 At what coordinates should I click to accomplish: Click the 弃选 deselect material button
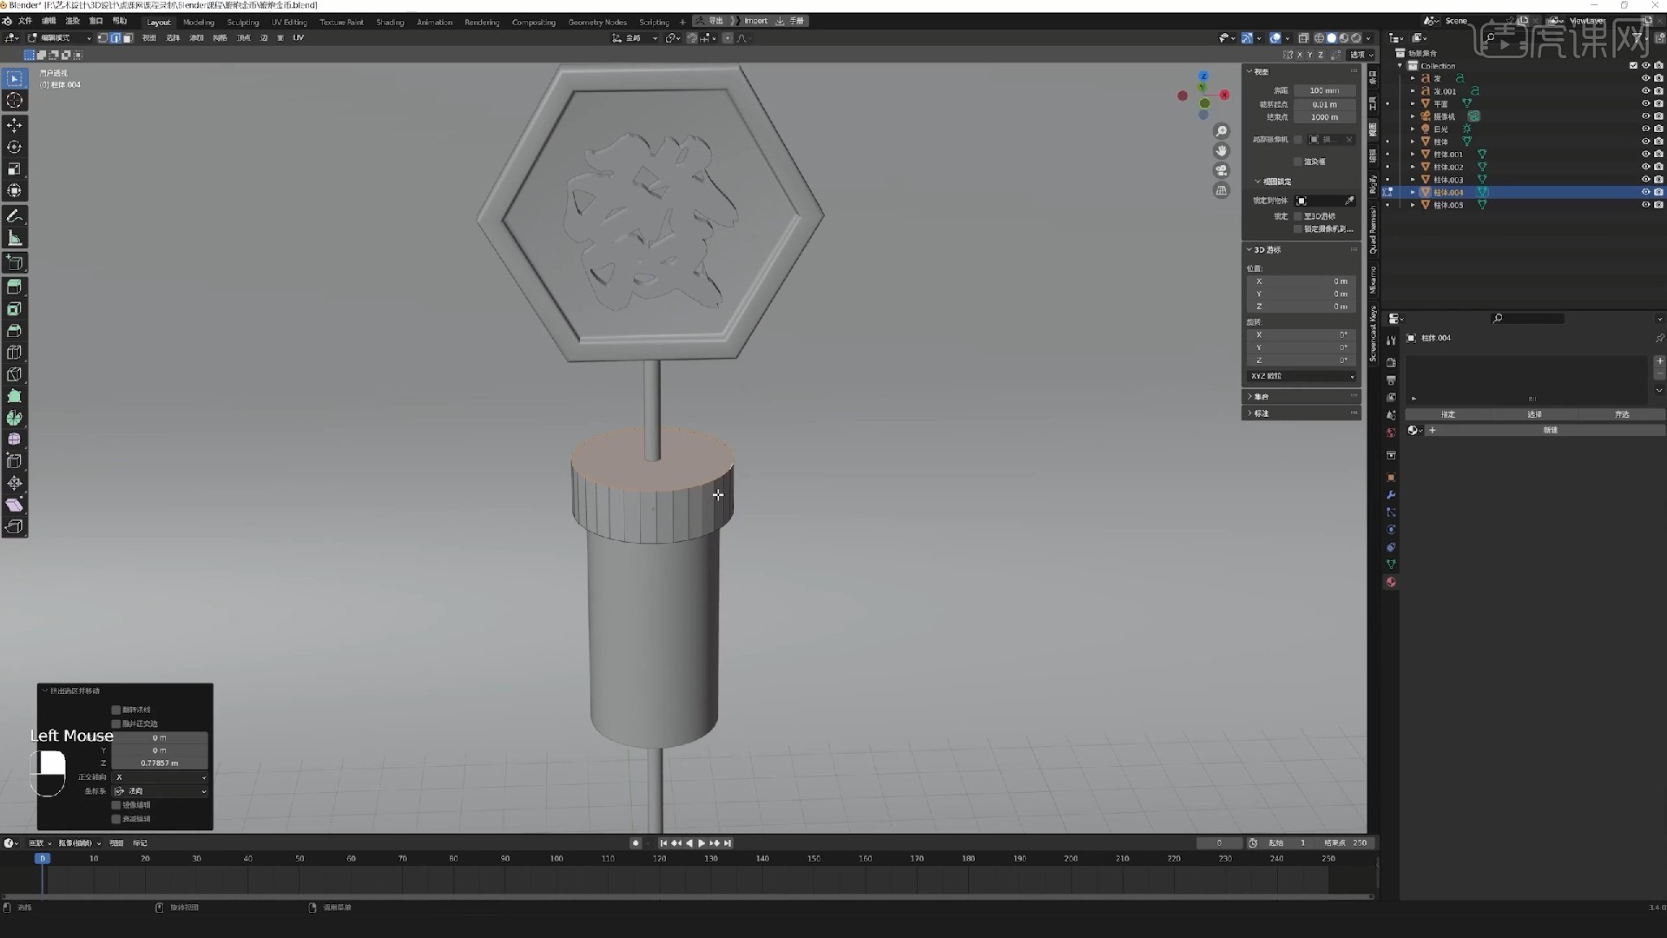(x=1621, y=414)
